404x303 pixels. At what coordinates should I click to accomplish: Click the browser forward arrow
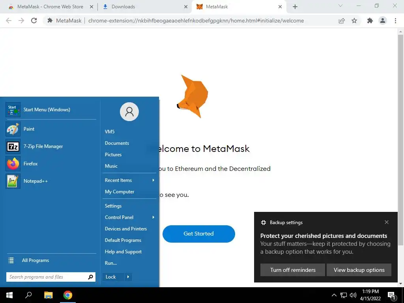click(21, 21)
